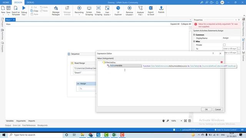
Task: Launch Screen Scraping
Action: coord(89,10)
